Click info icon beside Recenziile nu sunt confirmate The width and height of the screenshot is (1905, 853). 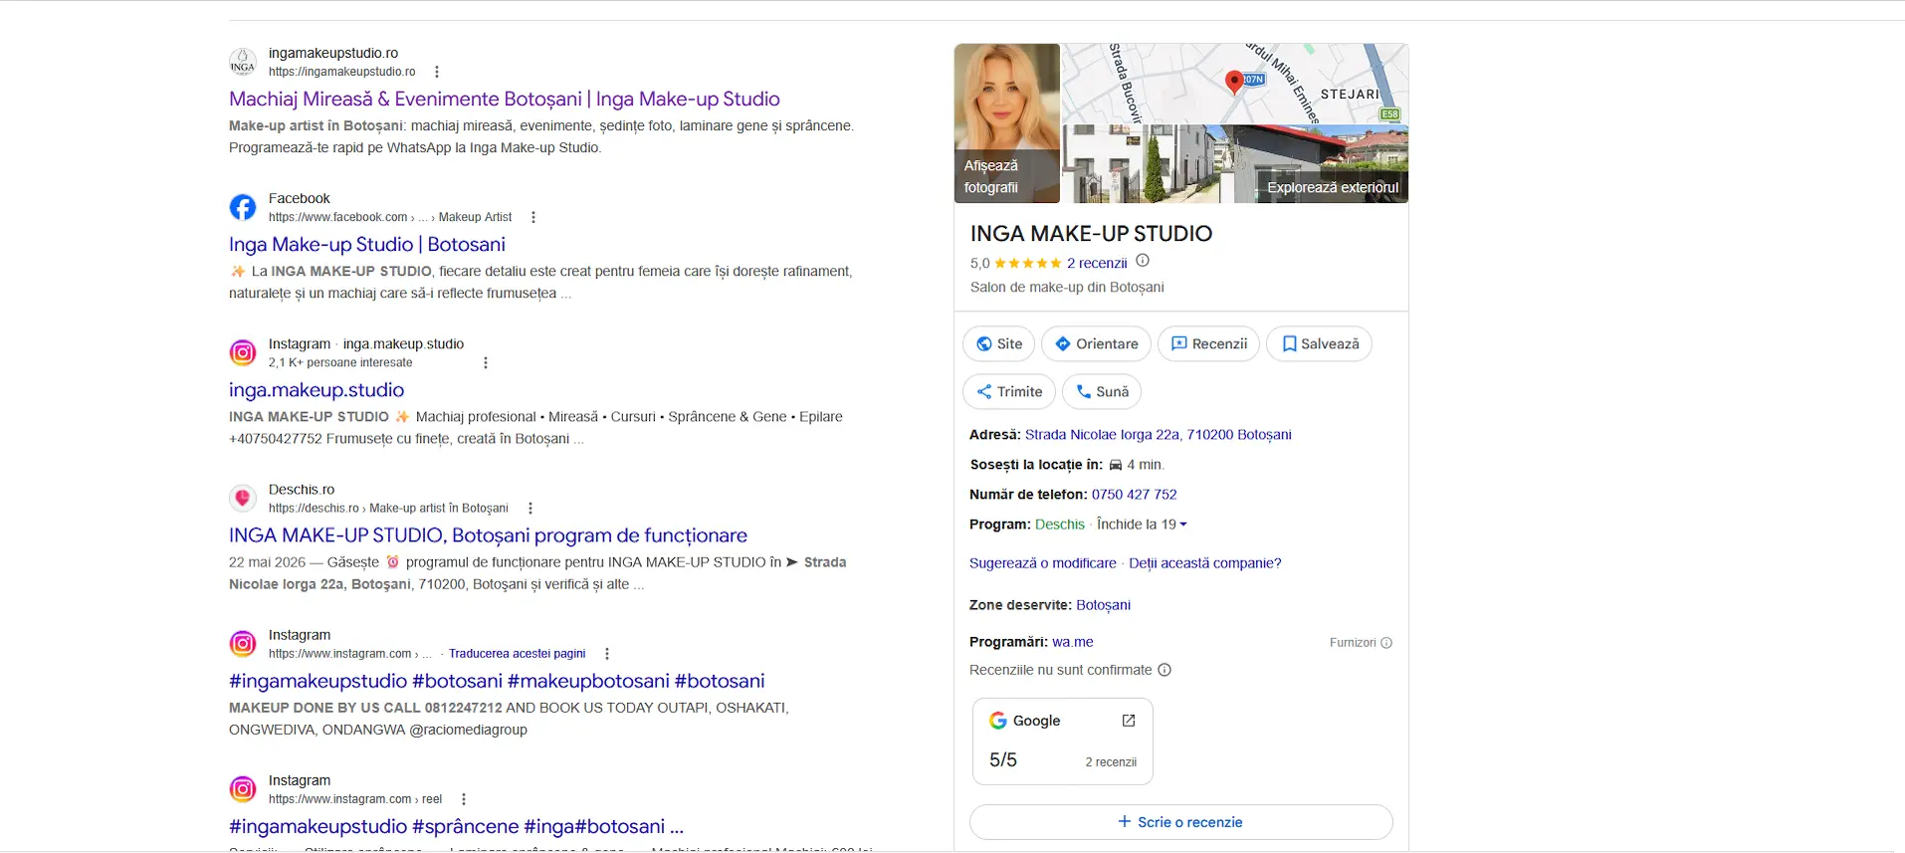coord(1164,670)
